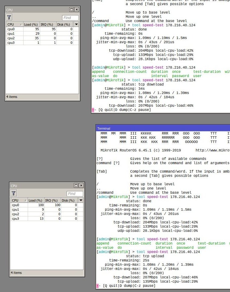Select the cpu1 row in the lower CPU window
Image resolution: width=230 pixels, height=292 pixels.
pos(47,209)
